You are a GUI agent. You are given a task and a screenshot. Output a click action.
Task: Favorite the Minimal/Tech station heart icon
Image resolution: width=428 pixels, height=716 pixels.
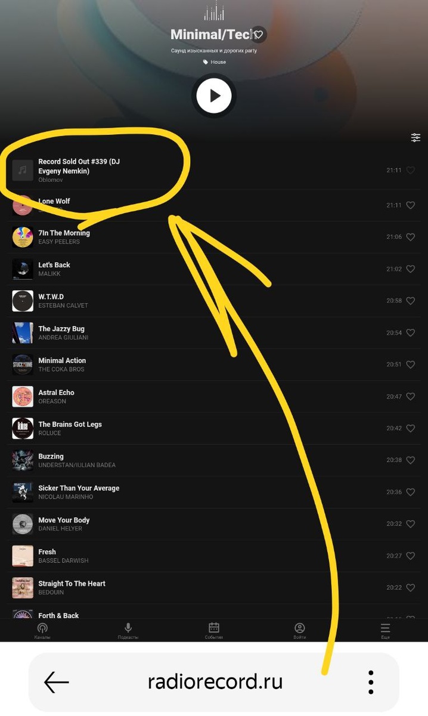coord(258,34)
